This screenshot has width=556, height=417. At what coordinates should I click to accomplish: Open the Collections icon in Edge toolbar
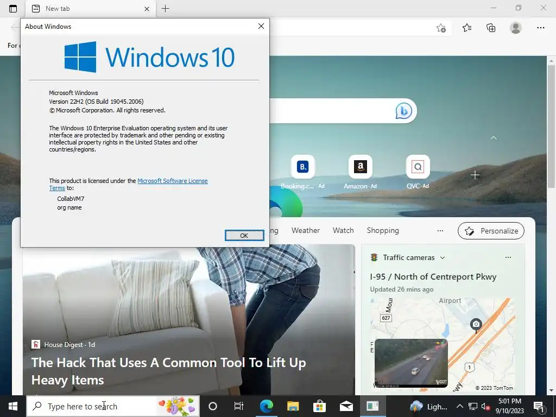491,28
